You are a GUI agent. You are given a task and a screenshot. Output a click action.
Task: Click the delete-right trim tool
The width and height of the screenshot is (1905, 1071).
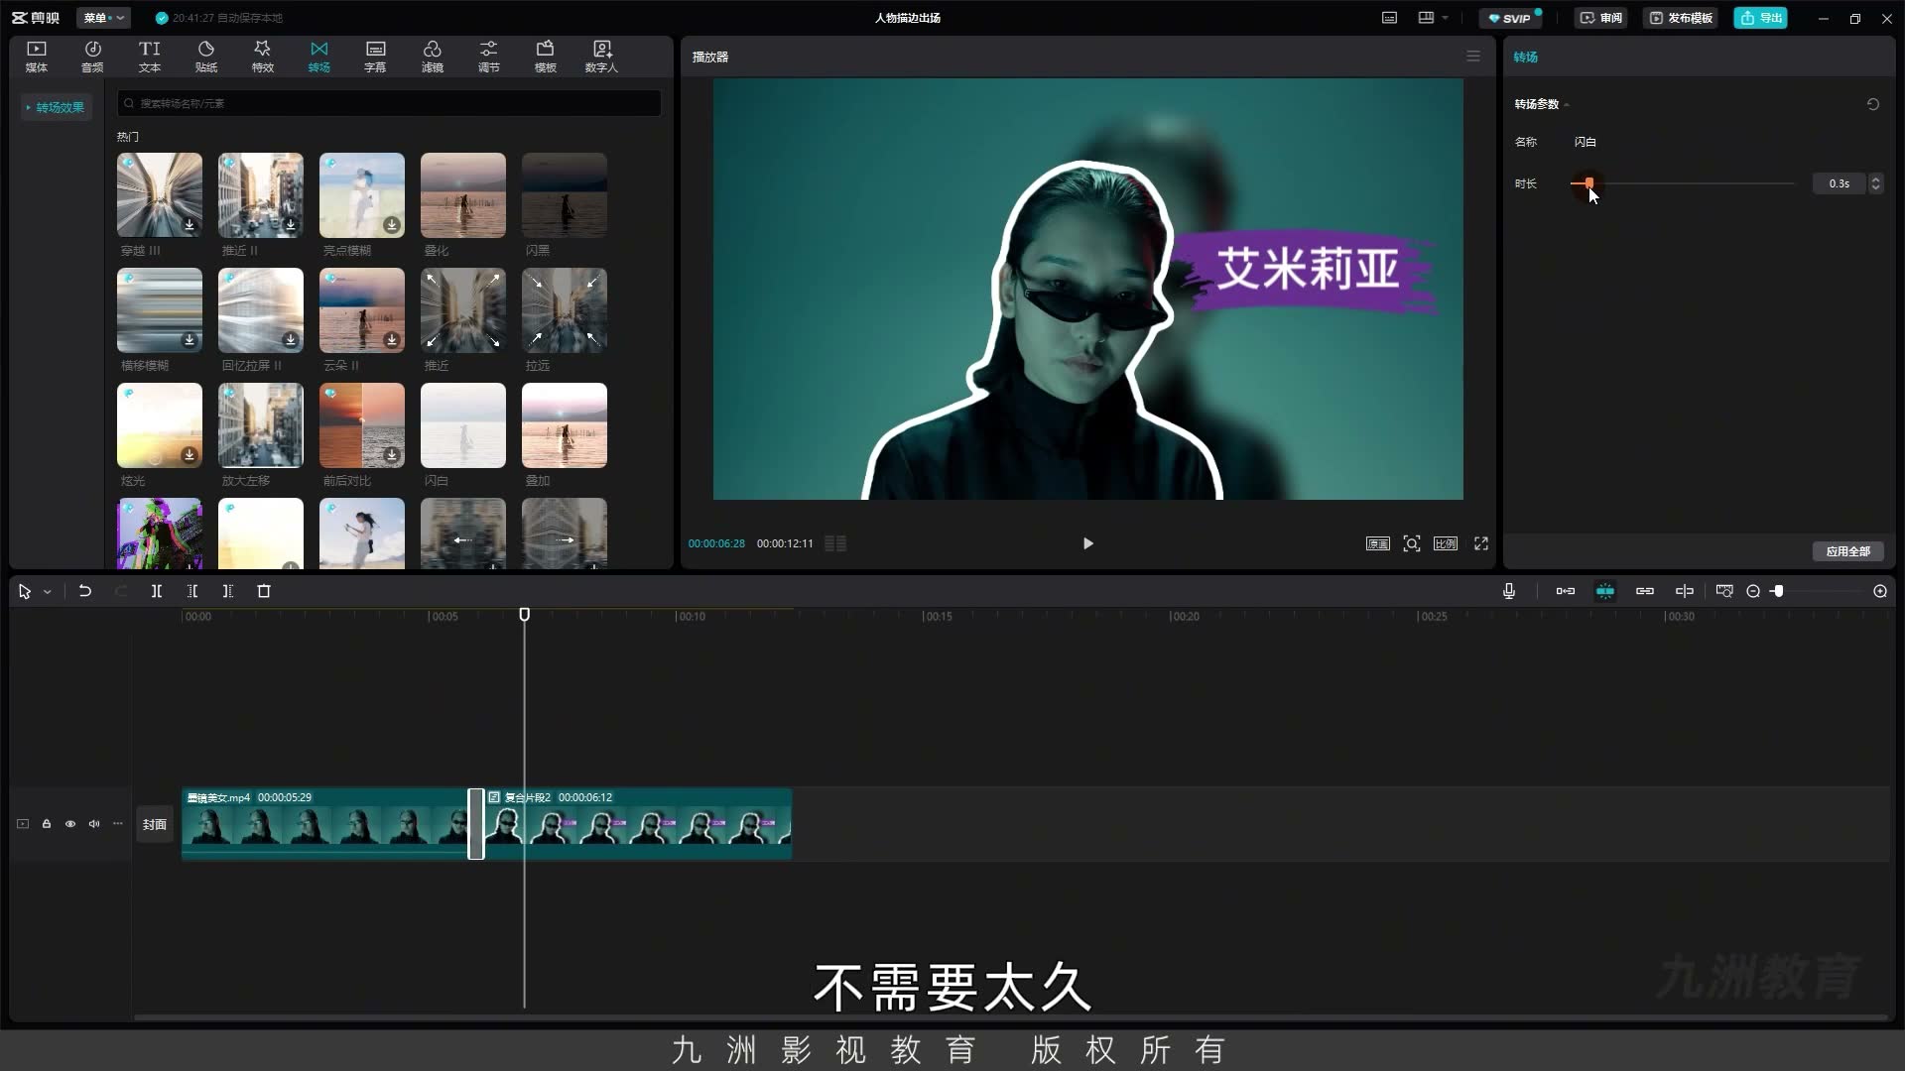click(x=228, y=591)
